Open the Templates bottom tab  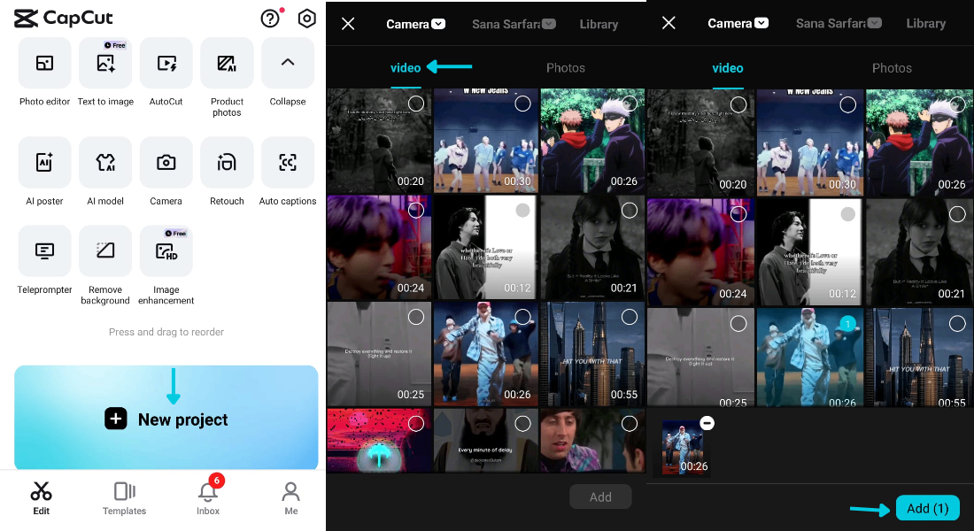tap(124, 498)
